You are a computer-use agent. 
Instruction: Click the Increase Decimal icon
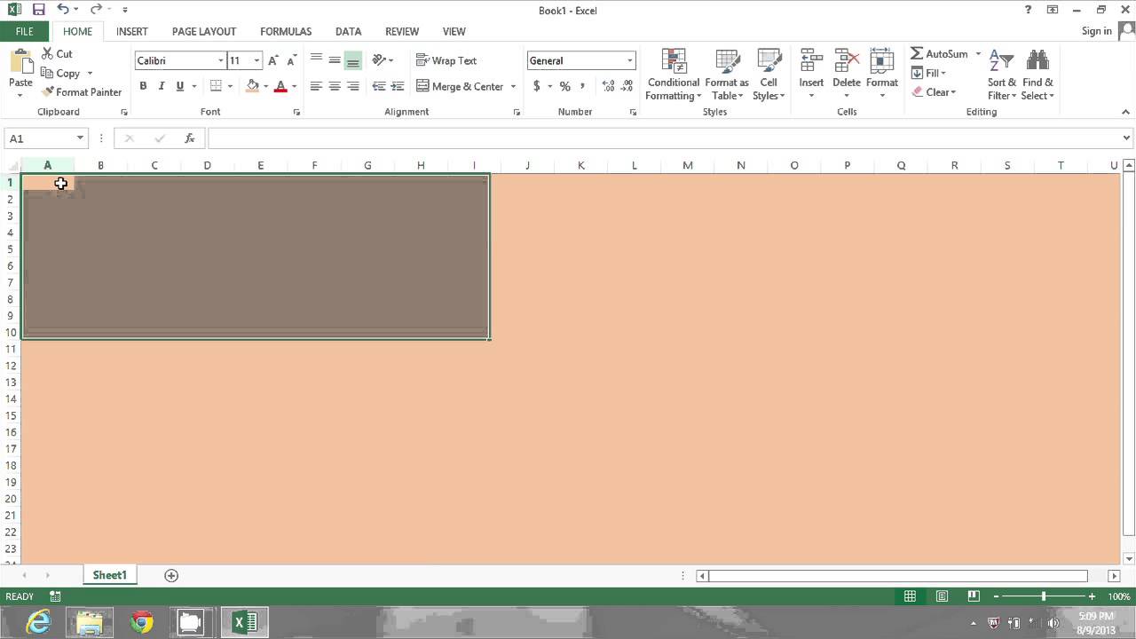tap(608, 86)
